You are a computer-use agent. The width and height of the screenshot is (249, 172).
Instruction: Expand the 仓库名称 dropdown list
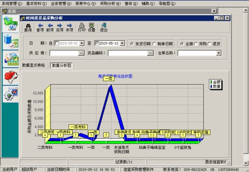coord(218,53)
